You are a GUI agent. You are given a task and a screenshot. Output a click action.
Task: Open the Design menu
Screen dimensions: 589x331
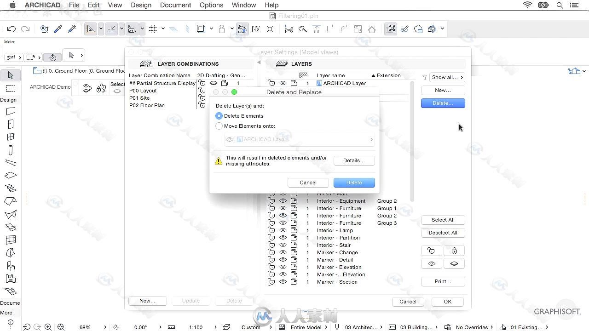[x=141, y=5]
